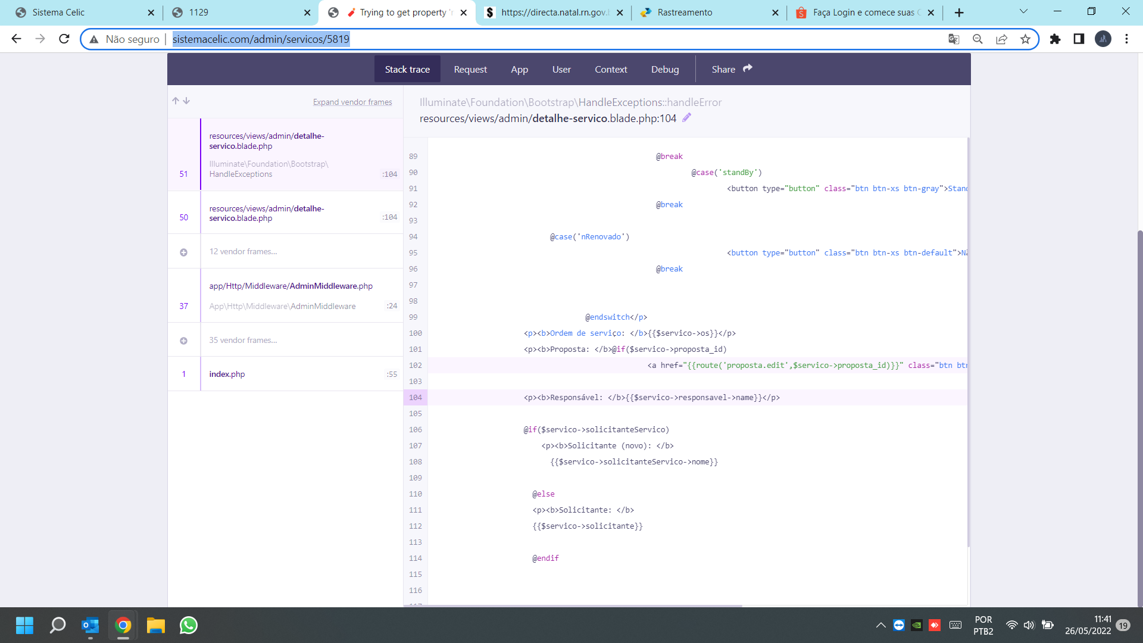Open the Chrome side panel icon

(x=1079, y=39)
